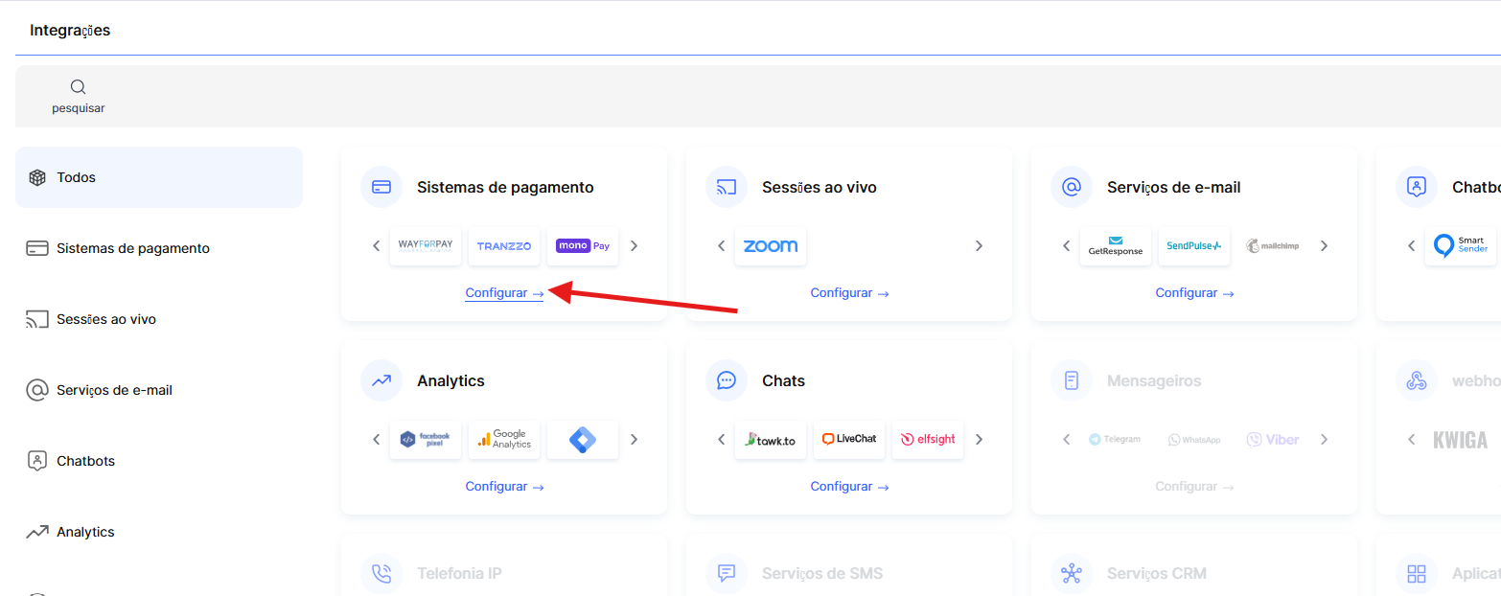Go to previous logo in Analytics carousel
Image resolution: width=1501 pixels, height=596 pixels.
point(377,440)
